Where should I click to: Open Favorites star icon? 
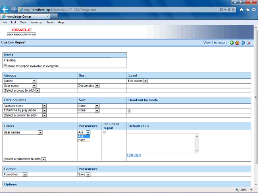(248, 10)
